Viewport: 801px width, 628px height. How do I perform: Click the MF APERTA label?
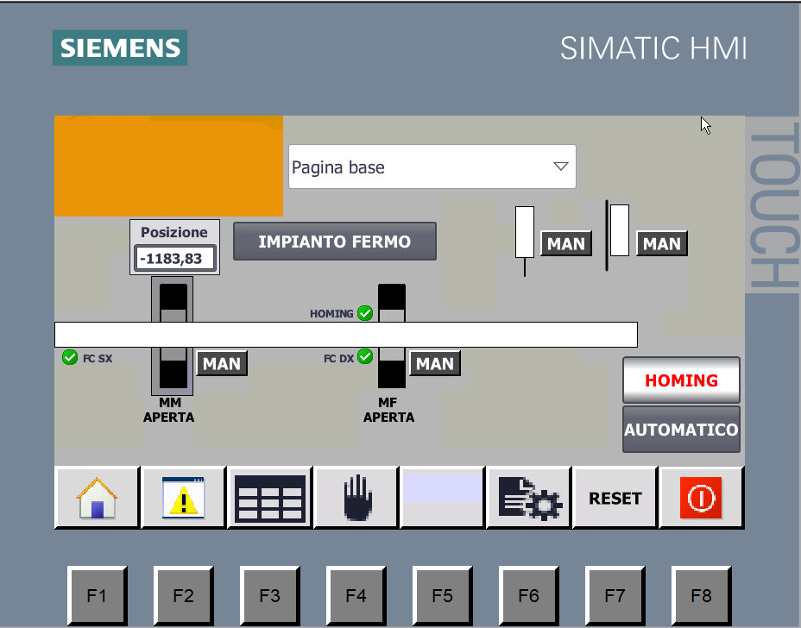point(388,410)
